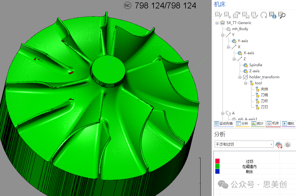Click the Z-axis geometry icon

(x=245, y=71)
